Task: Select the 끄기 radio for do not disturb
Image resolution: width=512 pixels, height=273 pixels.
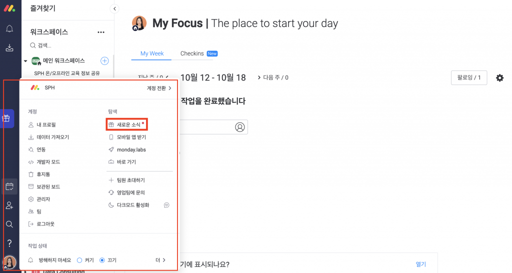Action: [102, 260]
